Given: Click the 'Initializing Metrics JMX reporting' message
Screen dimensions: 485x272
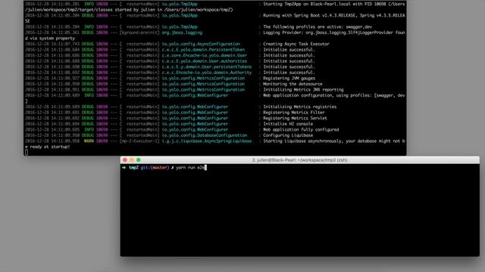Looking at the screenshot, I should pos(303,89).
